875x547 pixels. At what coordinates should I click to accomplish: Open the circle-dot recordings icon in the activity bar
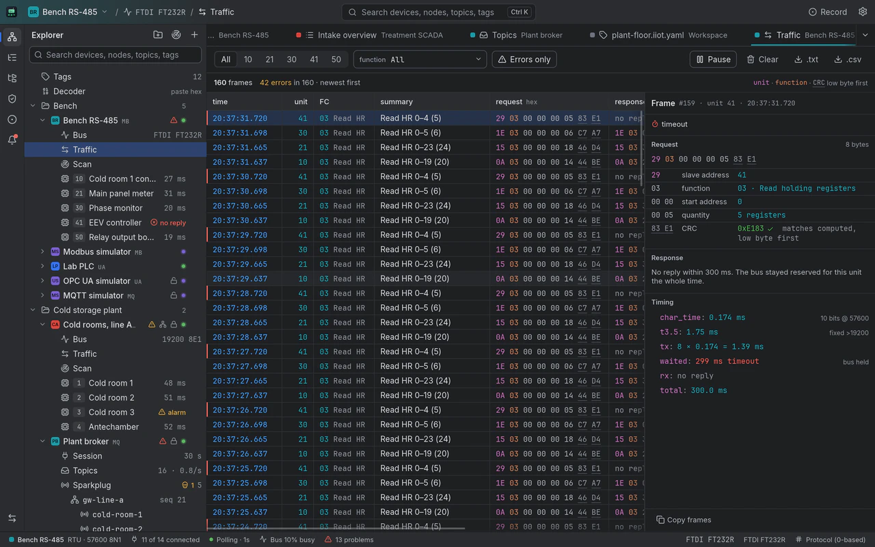click(x=12, y=119)
